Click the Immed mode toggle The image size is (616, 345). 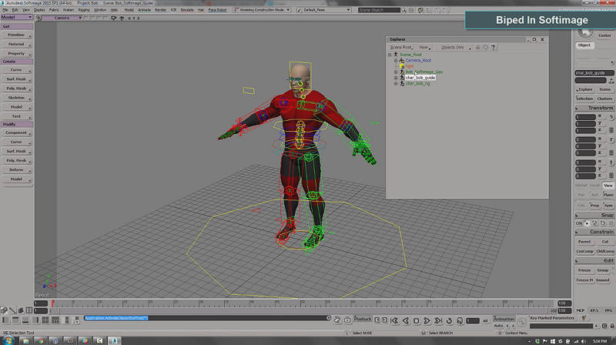click(603, 280)
